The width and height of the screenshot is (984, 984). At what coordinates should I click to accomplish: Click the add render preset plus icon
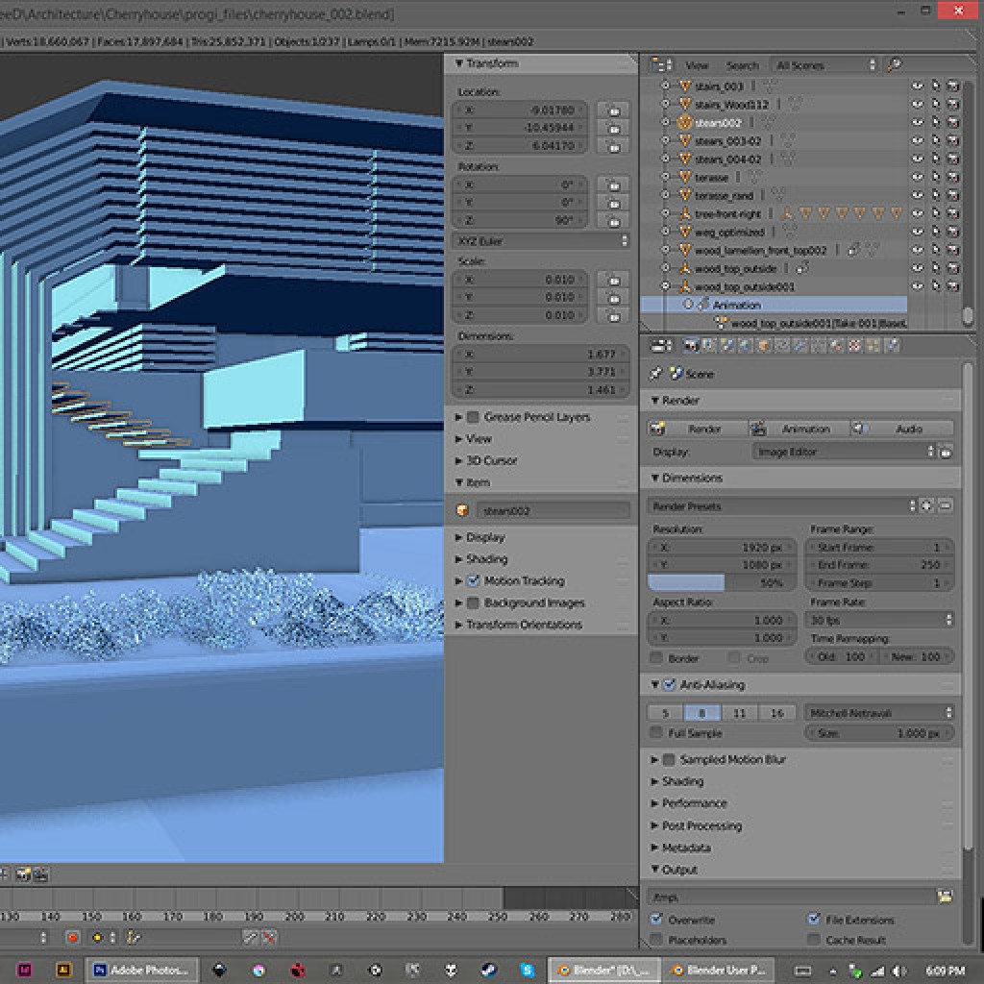927,505
